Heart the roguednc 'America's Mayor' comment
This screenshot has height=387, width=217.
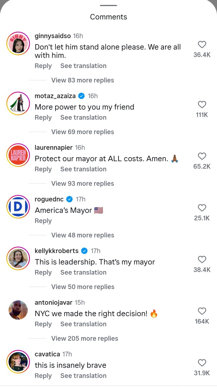pyautogui.click(x=202, y=208)
